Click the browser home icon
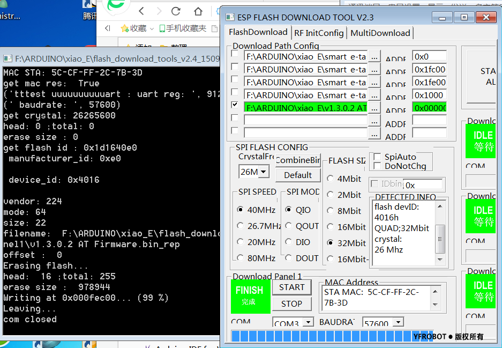The image size is (502, 348). (198, 11)
